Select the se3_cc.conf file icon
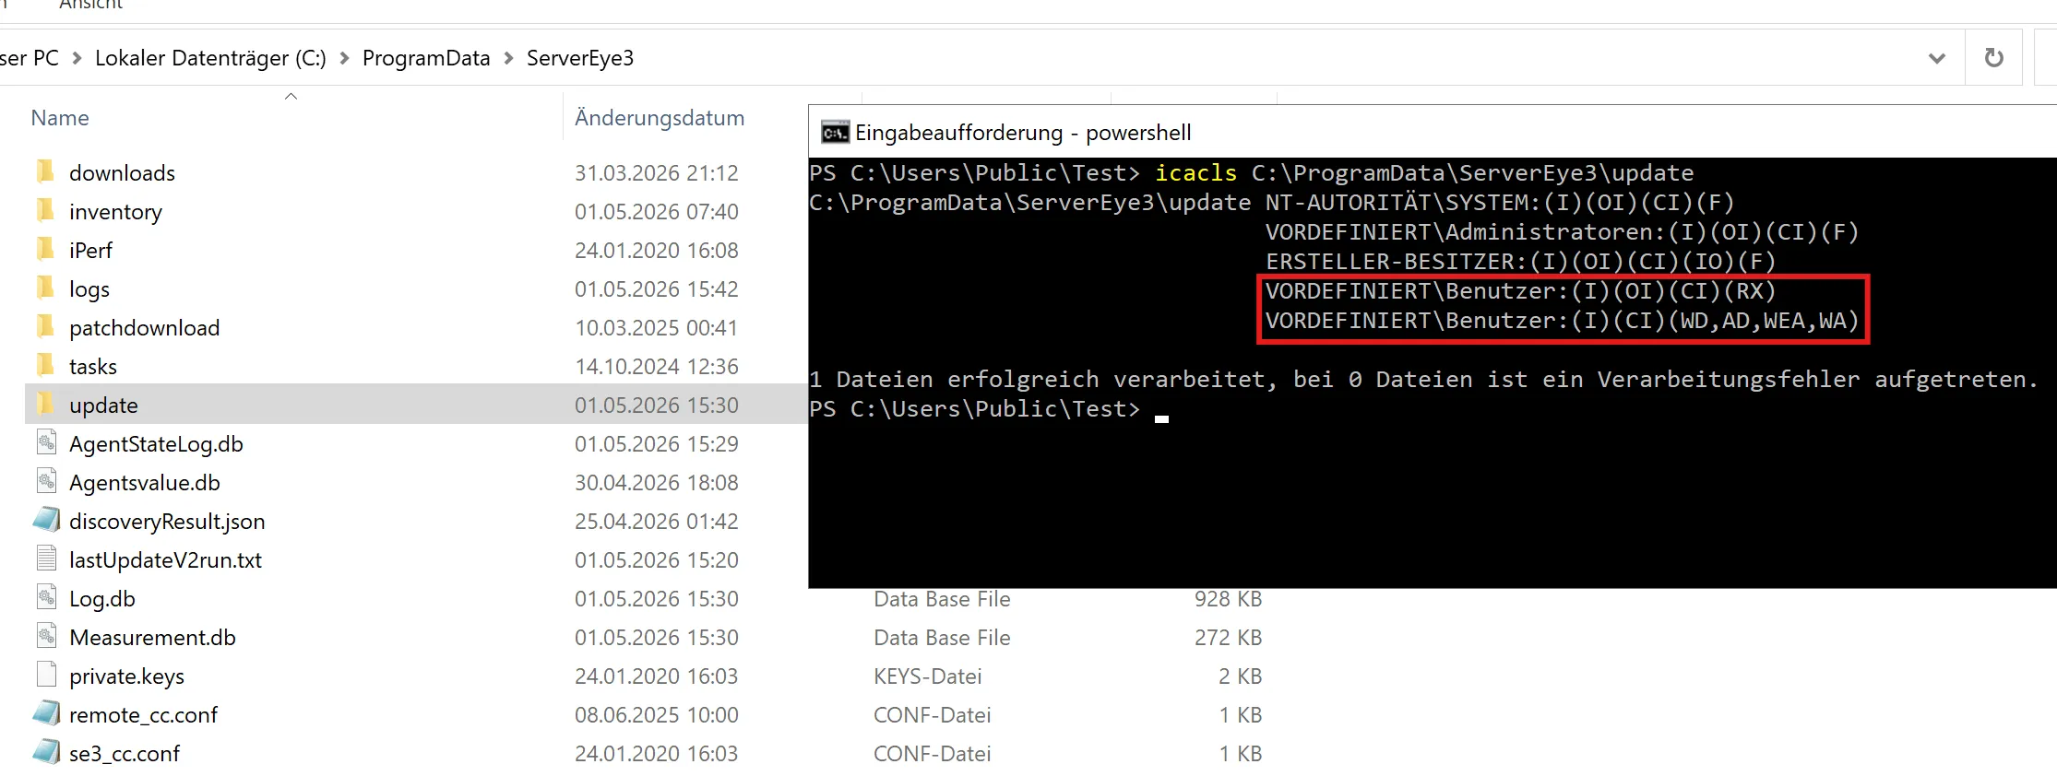2057x776 pixels. pyautogui.click(x=46, y=752)
